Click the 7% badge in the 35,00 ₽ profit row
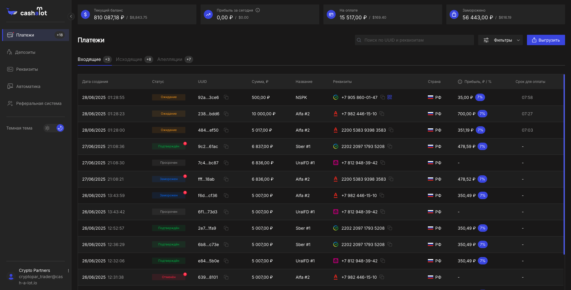 (x=480, y=97)
